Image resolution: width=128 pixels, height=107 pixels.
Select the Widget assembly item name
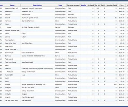pos(7,85)
